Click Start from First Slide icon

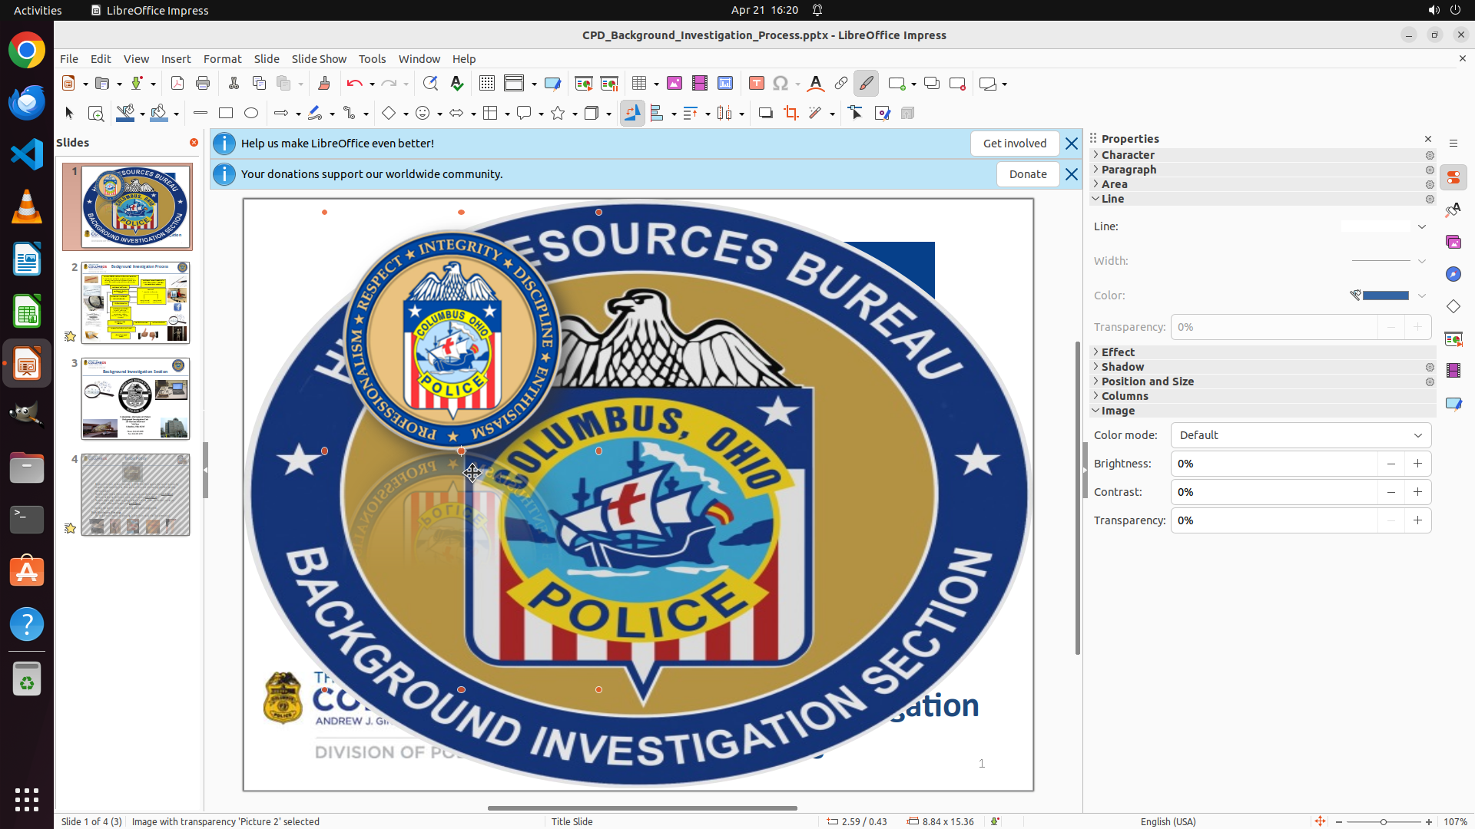point(583,84)
